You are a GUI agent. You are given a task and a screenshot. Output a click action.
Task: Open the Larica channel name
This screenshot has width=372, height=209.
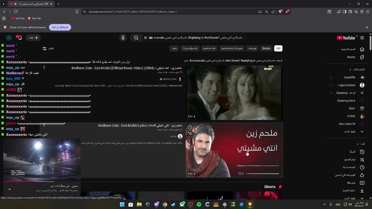coord(173,136)
